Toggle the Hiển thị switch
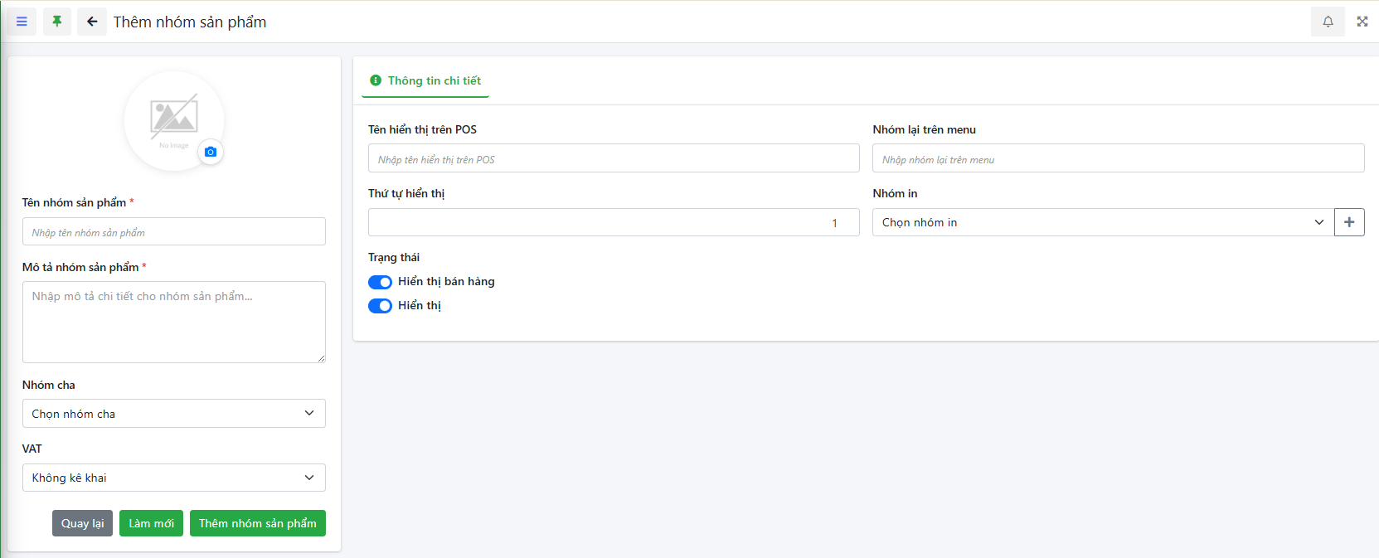Image resolution: width=1379 pixels, height=558 pixels. pos(380,306)
